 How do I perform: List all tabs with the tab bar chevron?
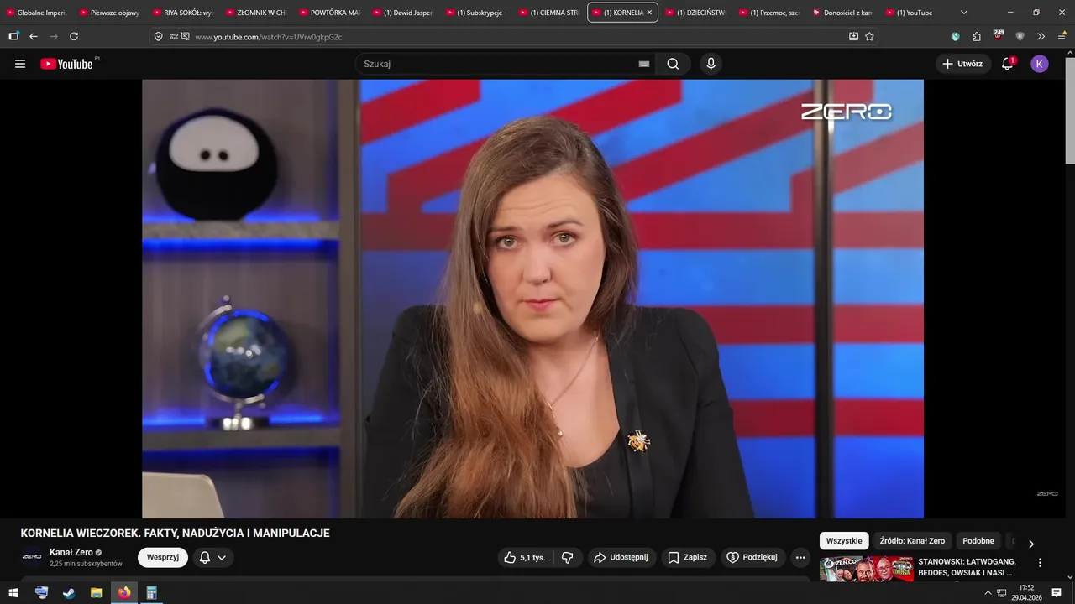pyautogui.click(x=963, y=13)
